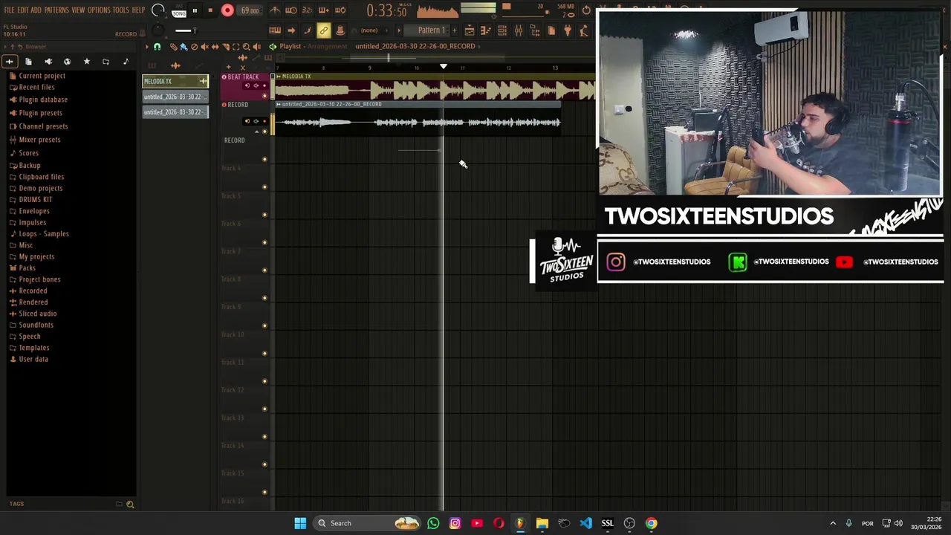Open the Channel rack view icon
Image resolution: width=951 pixels, height=535 pixels.
point(502,30)
